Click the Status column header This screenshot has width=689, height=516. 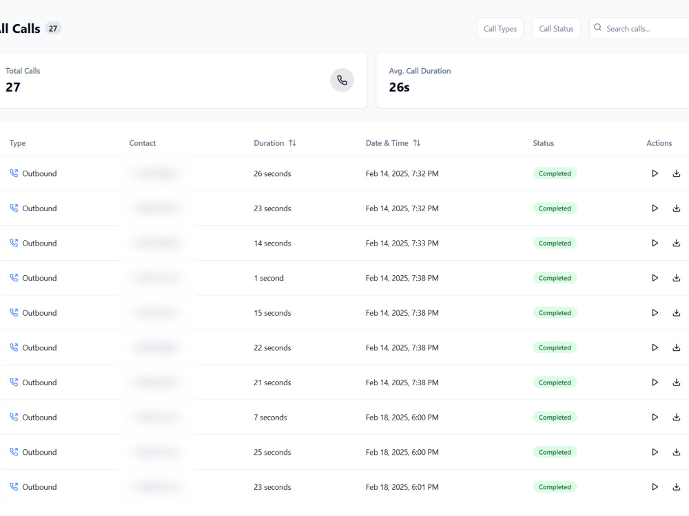pos(544,143)
